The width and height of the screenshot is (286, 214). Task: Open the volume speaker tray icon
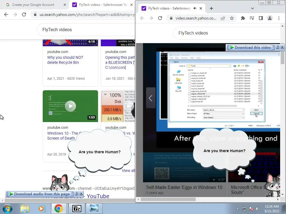coord(258,209)
